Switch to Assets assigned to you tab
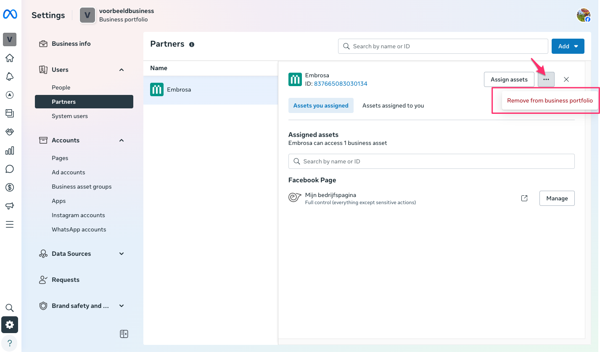Image resolution: width=600 pixels, height=352 pixels. coord(393,105)
